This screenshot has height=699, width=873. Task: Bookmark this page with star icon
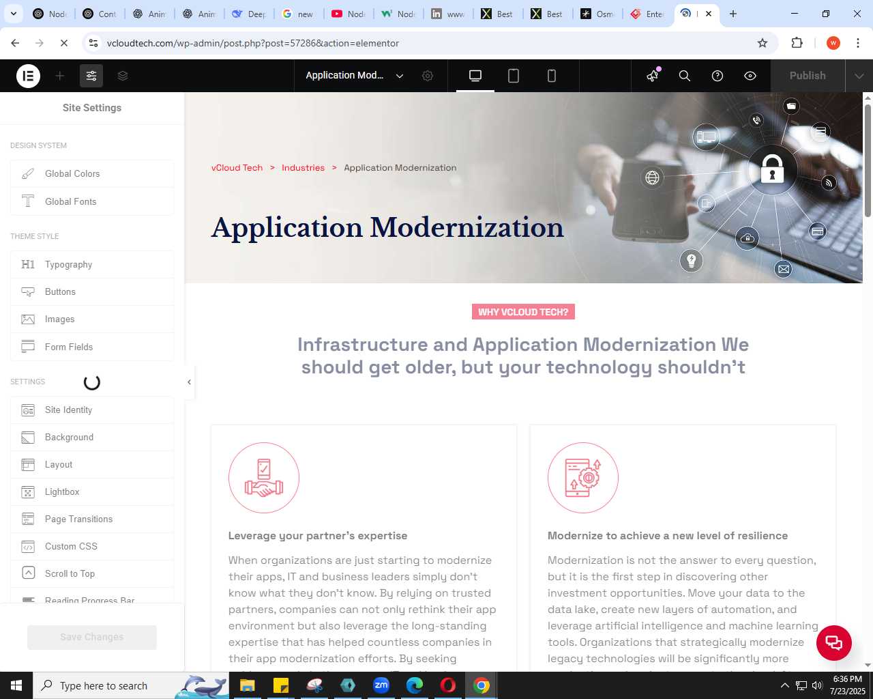[763, 43]
